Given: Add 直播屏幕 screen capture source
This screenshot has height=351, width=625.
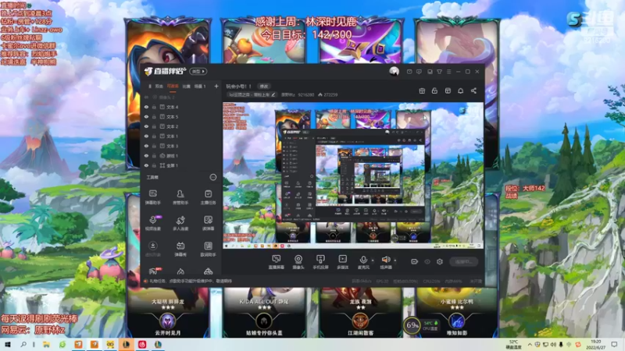Looking at the screenshot, I should point(277,262).
